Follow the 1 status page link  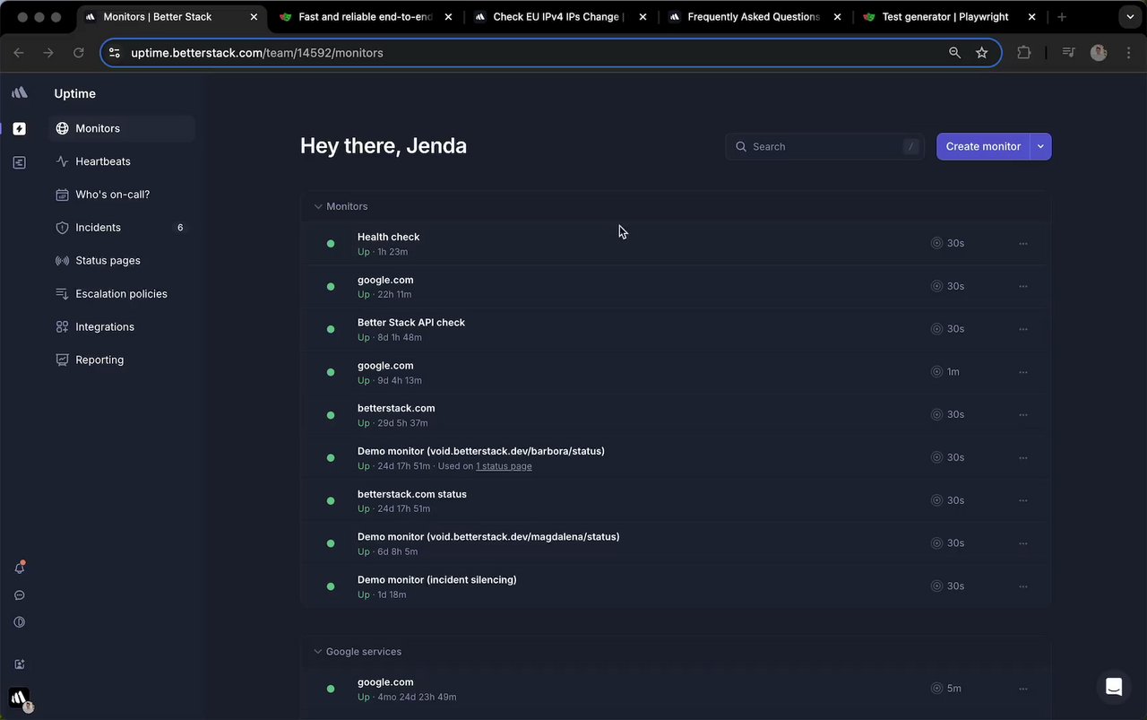[504, 466]
